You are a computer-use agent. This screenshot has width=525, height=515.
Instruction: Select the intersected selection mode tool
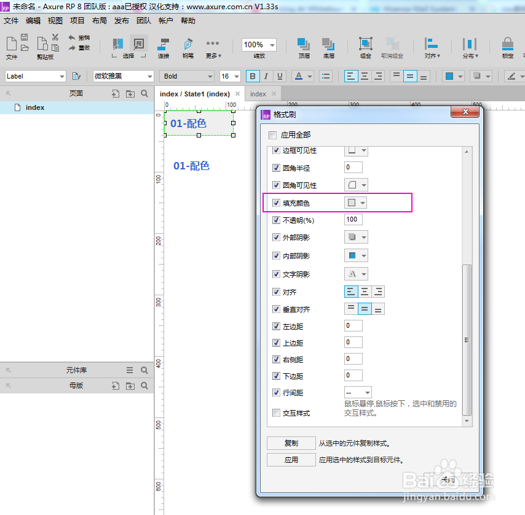click(118, 44)
